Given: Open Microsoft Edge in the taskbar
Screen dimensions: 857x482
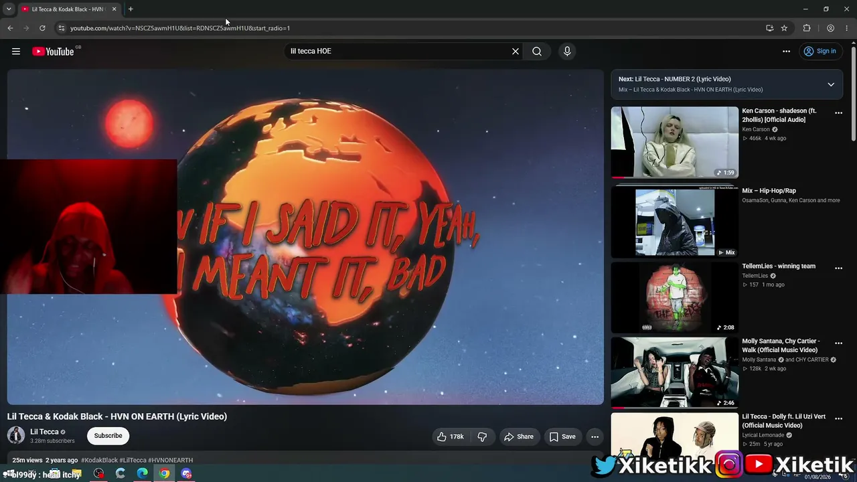Looking at the screenshot, I should (x=142, y=474).
